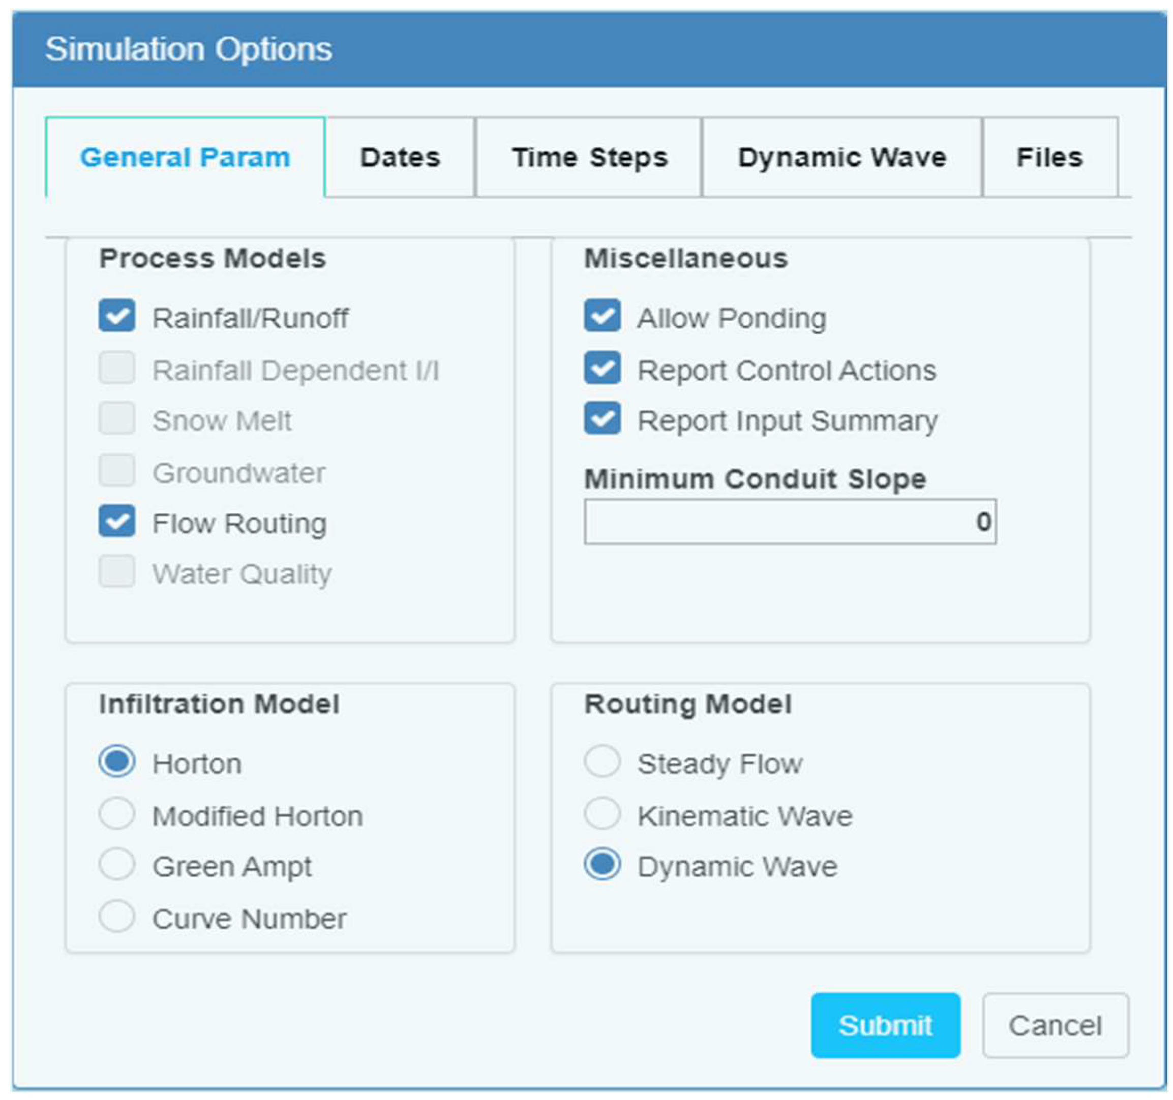Viewport: 1173px width, 1100px height.
Task: Select Modified Horton infiltration model
Action: pos(117,814)
